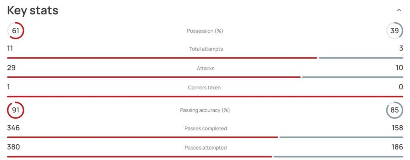Click the grey Total attempts bar

coord(361,58)
